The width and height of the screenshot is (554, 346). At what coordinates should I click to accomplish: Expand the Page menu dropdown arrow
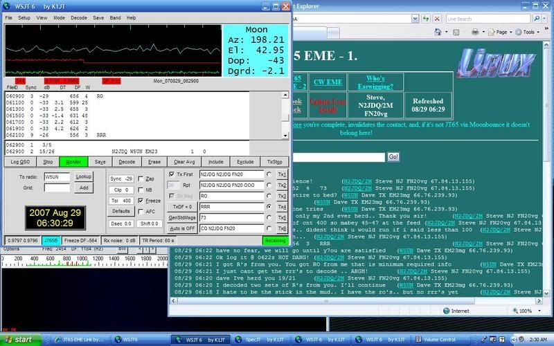coord(511,32)
